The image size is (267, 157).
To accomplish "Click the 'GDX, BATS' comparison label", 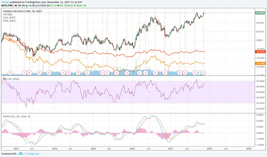I will (9, 21).
